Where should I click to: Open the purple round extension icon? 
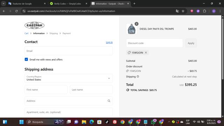click(198, 11)
